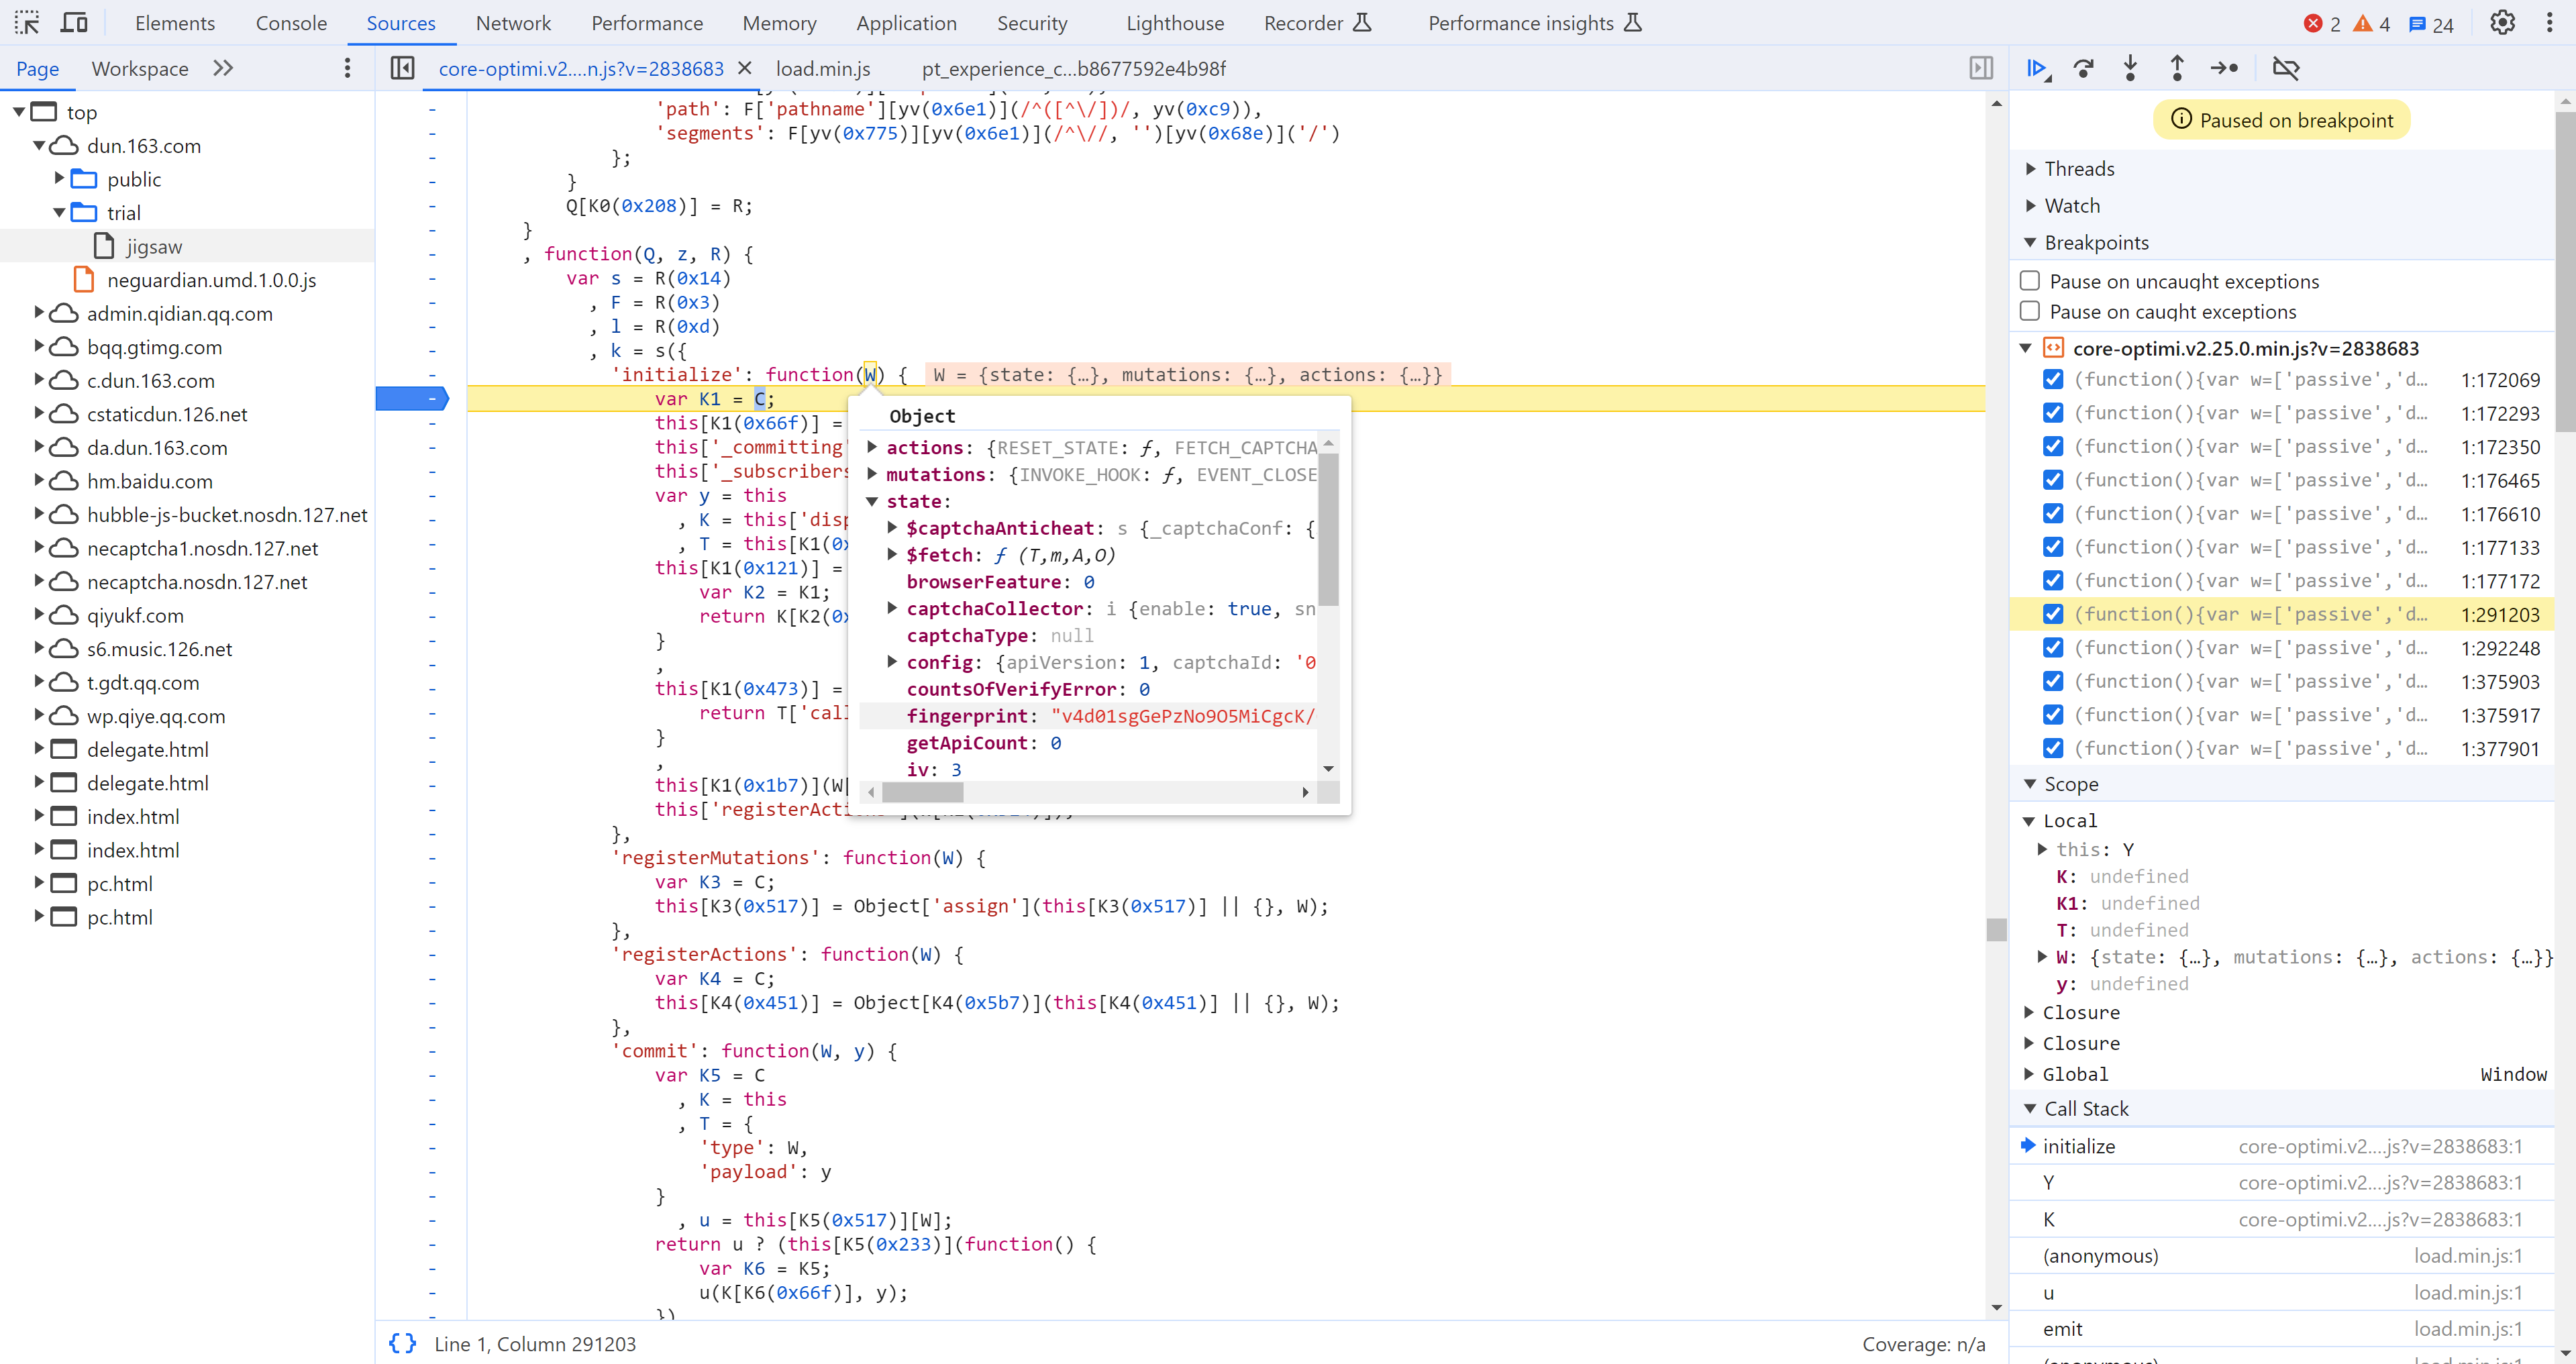Expand the c.dun.163.com domain
The image size is (2576, 1364).
(x=39, y=380)
